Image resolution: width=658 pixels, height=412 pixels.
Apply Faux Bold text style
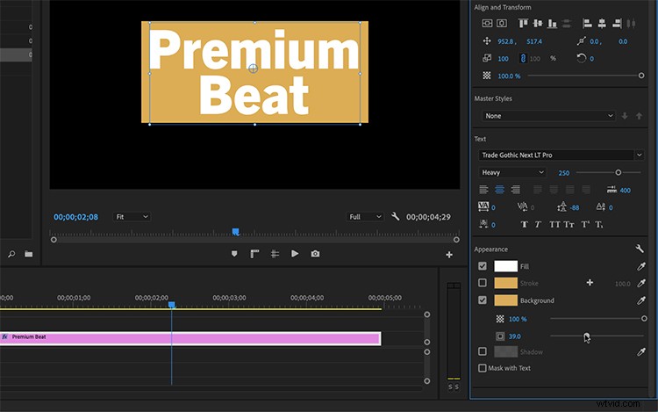coord(524,224)
